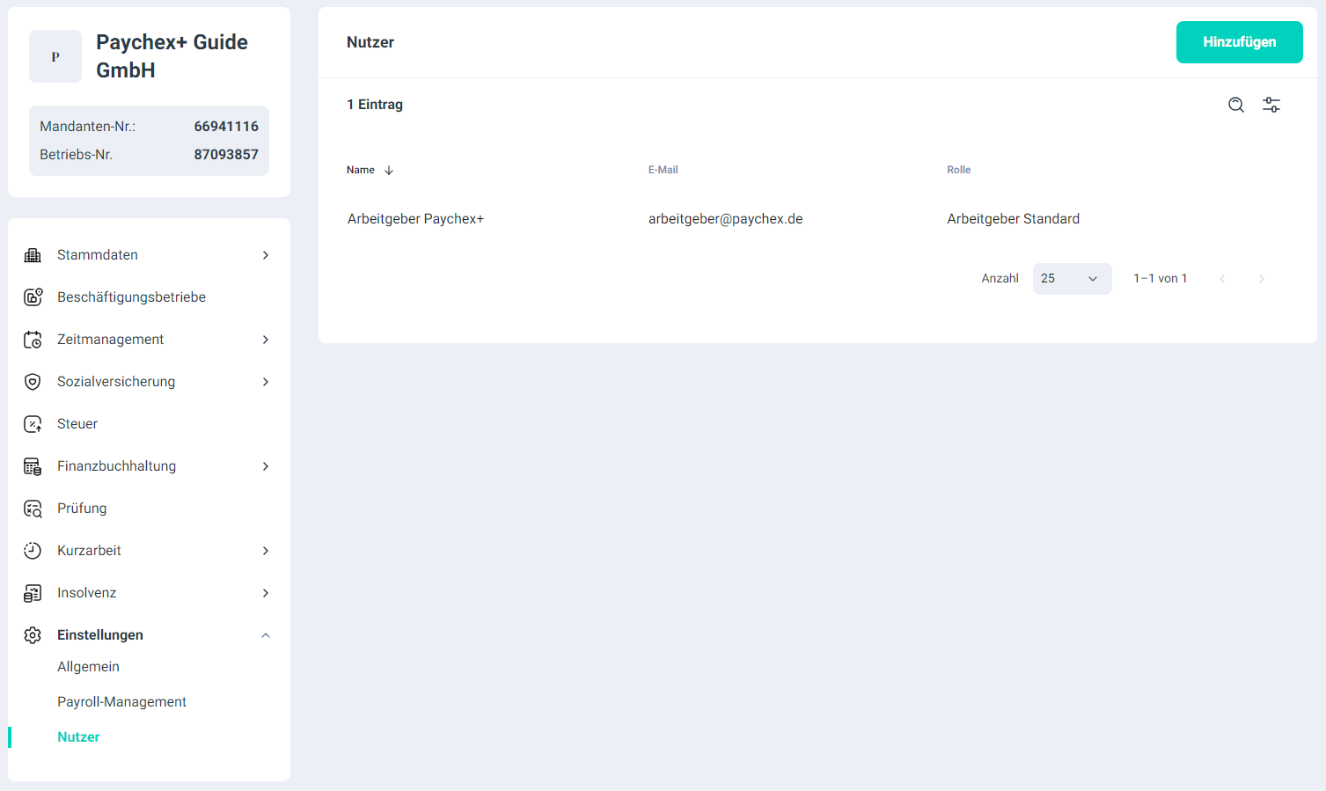The image size is (1326, 791).
Task: Click the role Arbeitgeber Standard cell
Action: [x=1014, y=219]
